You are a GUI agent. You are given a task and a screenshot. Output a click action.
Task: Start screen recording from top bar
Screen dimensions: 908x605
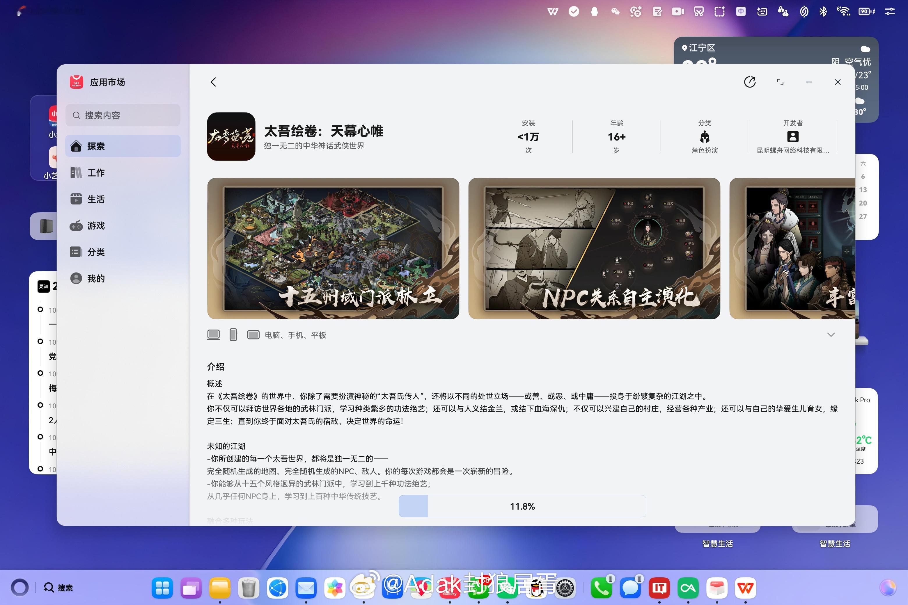tap(678, 12)
